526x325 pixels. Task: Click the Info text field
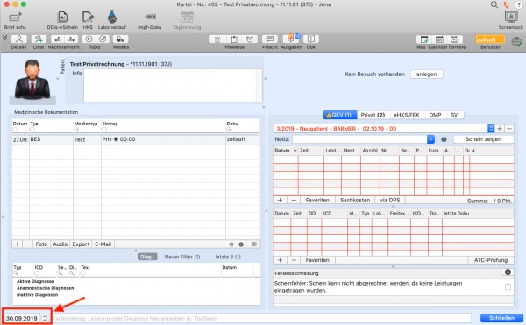(x=173, y=86)
